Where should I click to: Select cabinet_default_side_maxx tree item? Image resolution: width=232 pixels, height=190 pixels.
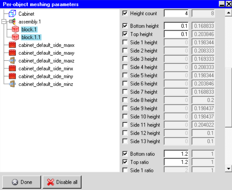click(x=47, y=45)
